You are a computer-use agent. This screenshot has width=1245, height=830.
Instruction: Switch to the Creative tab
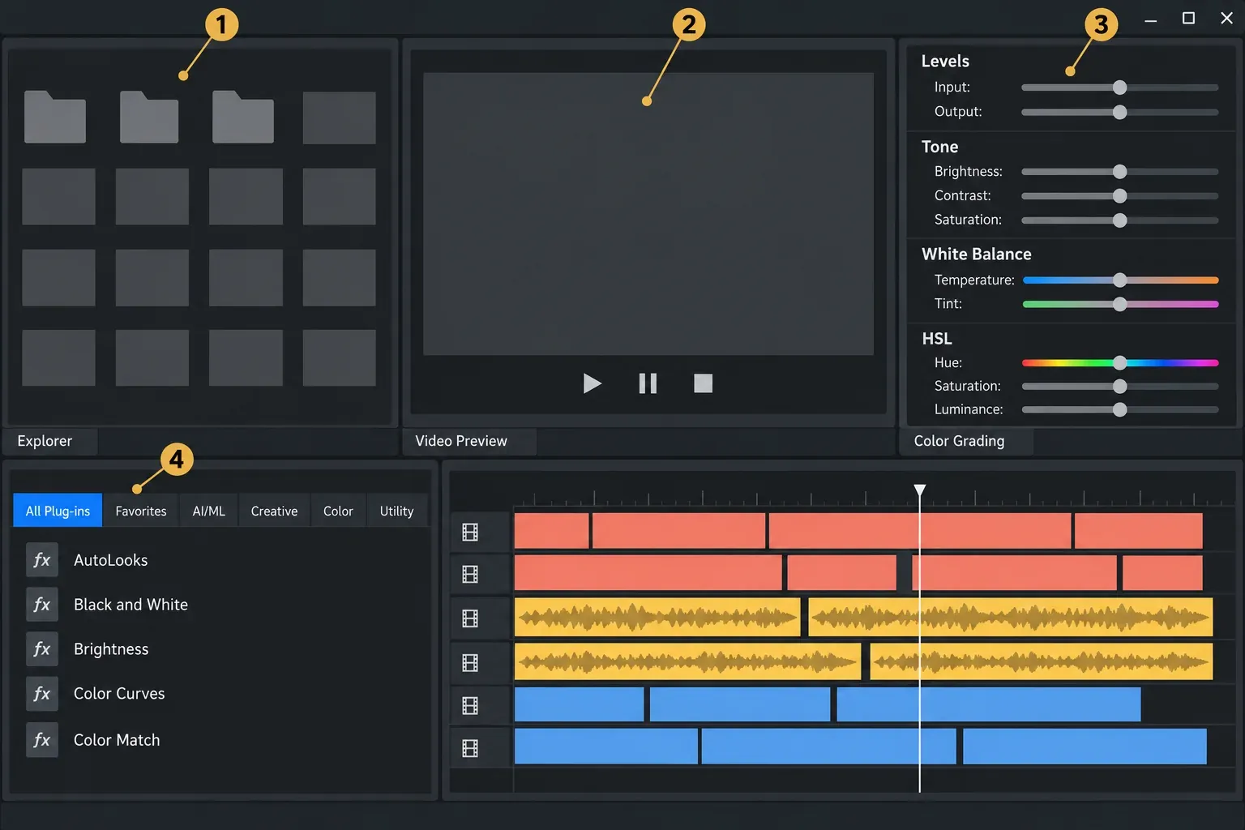pyautogui.click(x=274, y=511)
